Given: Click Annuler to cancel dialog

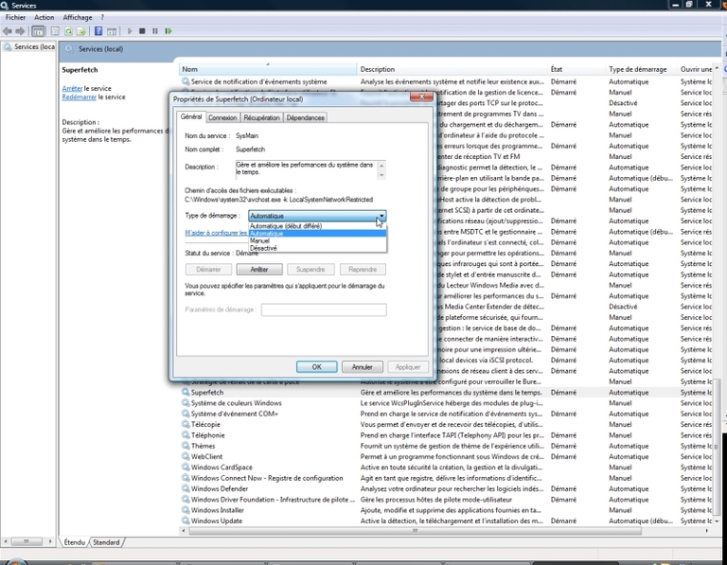Looking at the screenshot, I should coord(363,366).
